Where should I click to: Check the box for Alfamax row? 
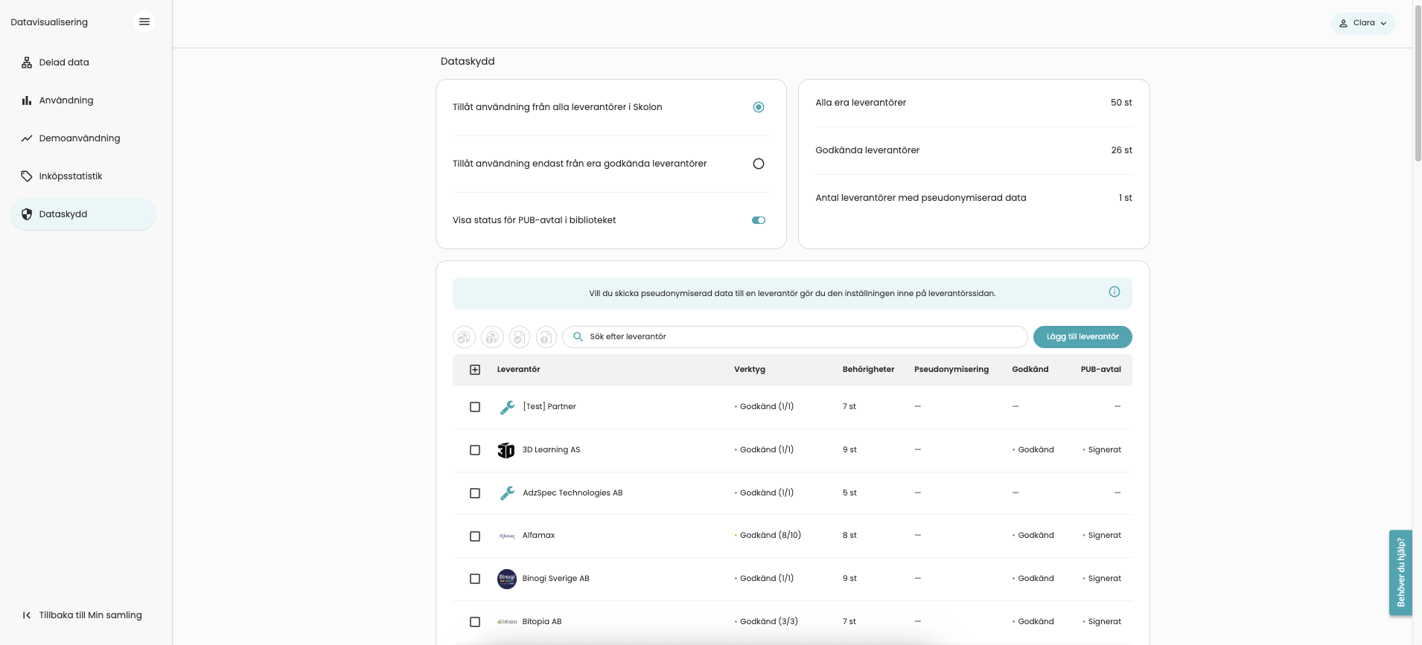coord(475,536)
